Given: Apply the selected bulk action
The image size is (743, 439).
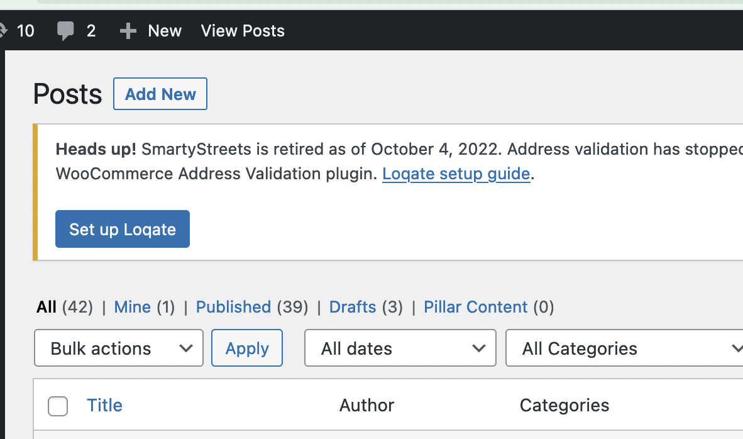Looking at the screenshot, I should point(247,348).
